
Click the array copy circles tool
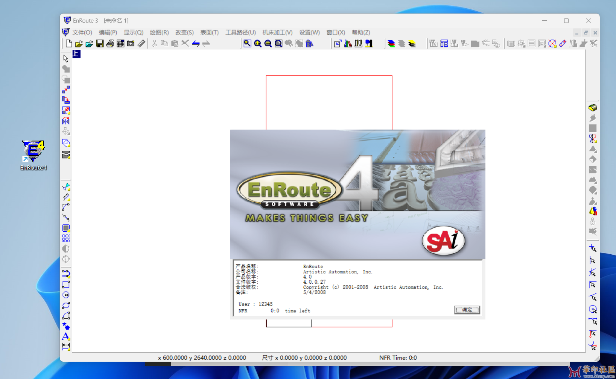click(x=66, y=238)
